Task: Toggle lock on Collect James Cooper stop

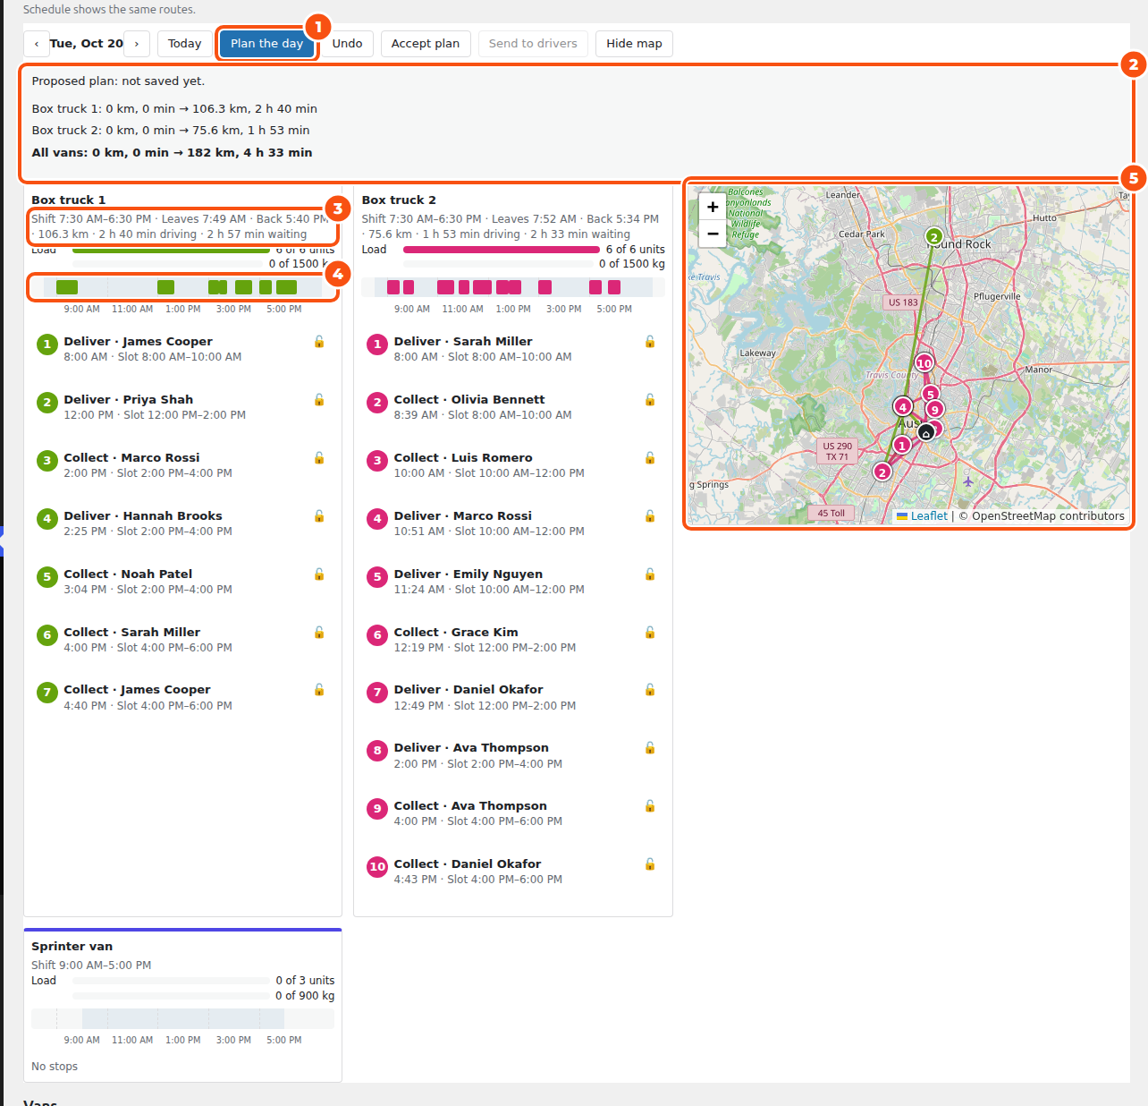Action: (319, 690)
